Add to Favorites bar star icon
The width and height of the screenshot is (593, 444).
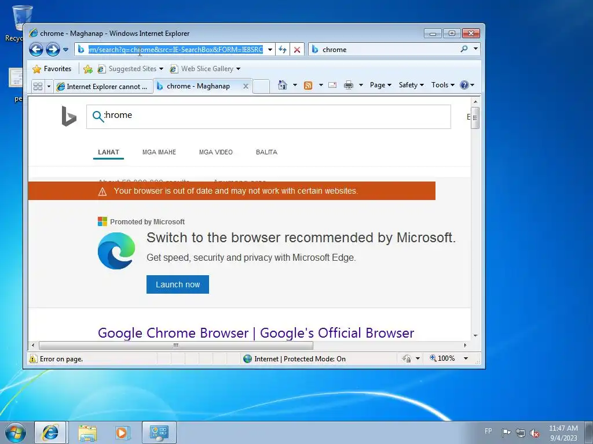coord(88,69)
